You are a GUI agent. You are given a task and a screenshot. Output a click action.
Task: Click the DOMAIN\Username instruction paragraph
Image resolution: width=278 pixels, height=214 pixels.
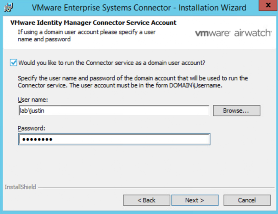point(133,82)
